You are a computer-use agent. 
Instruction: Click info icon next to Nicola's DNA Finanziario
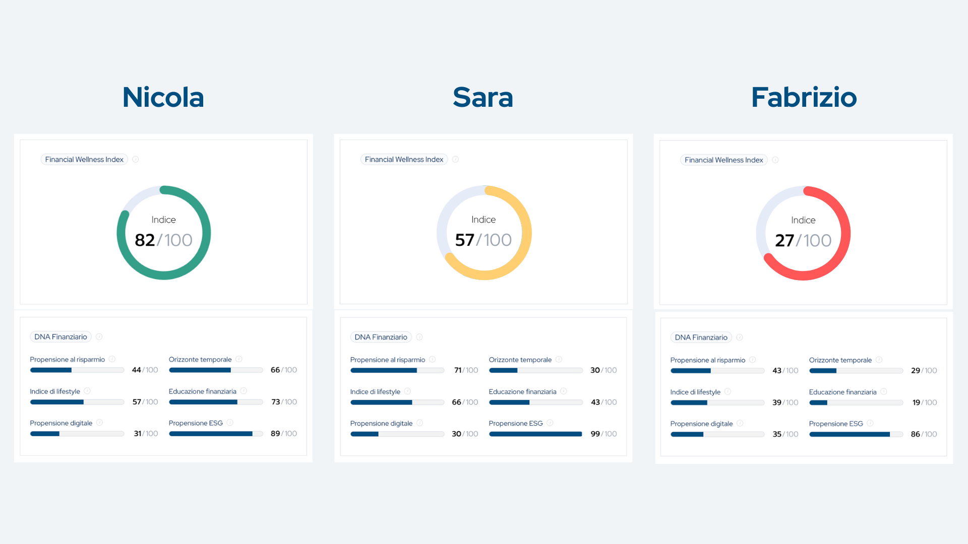tap(99, 336)
